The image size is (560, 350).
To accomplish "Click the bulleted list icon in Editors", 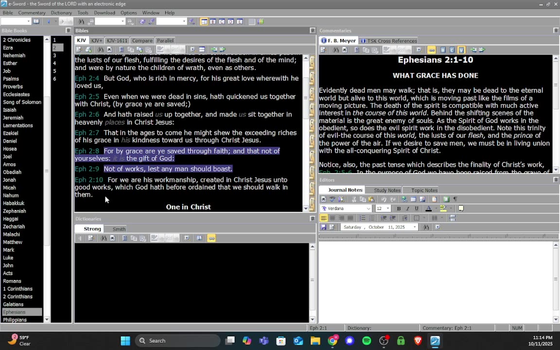I will 371,218.
